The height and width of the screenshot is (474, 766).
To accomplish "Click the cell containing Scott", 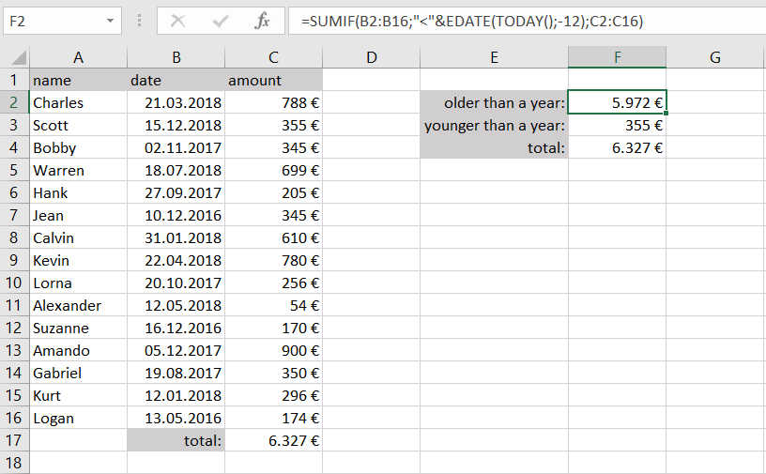I will 78,125.
